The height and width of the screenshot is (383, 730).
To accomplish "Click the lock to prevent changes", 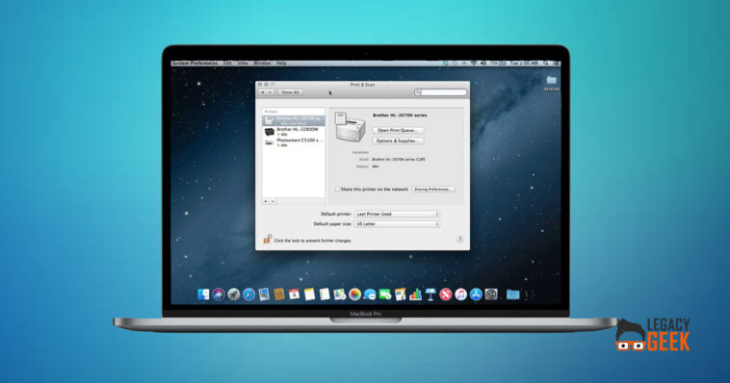I will point(267,240).
